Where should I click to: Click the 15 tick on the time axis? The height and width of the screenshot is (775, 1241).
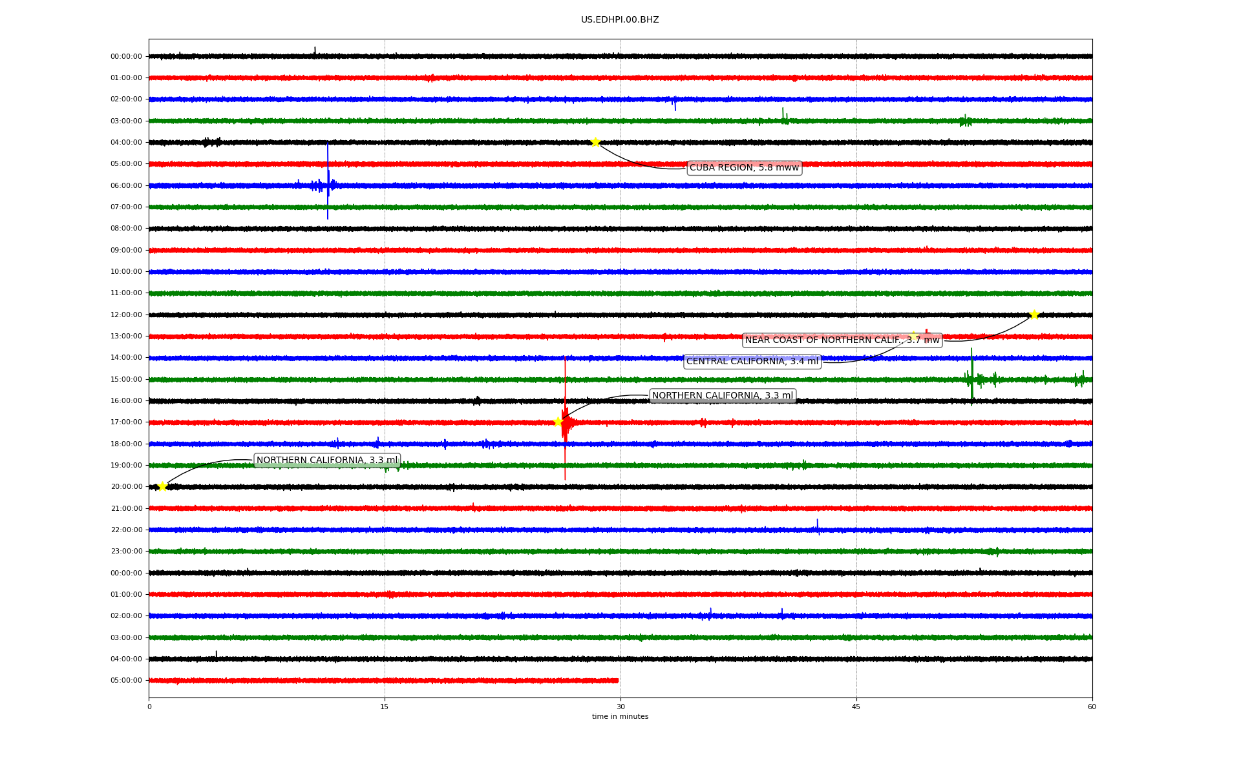point(385,707)
